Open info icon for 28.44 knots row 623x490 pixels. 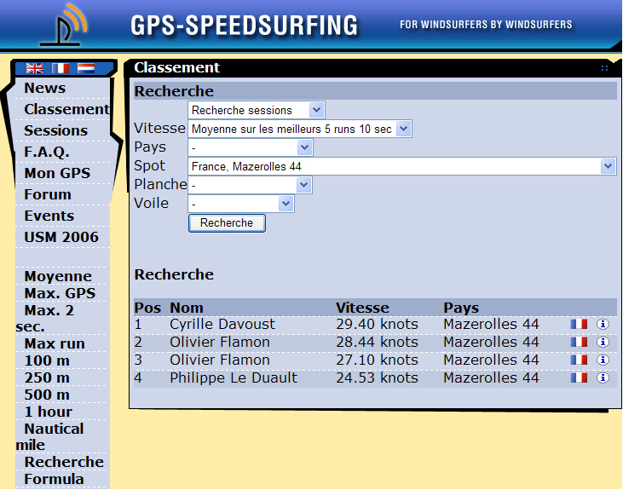[603, 343]
